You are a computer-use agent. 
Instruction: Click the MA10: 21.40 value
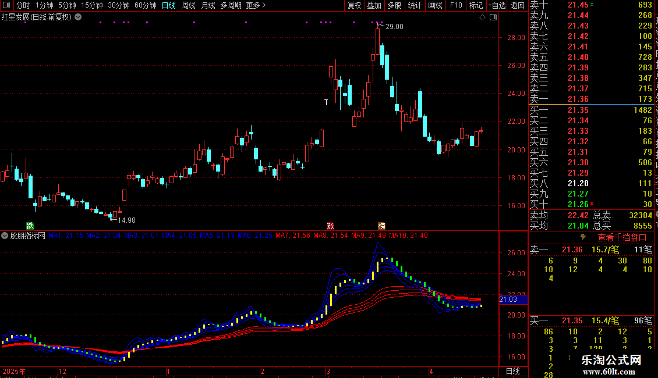point(408,236)
